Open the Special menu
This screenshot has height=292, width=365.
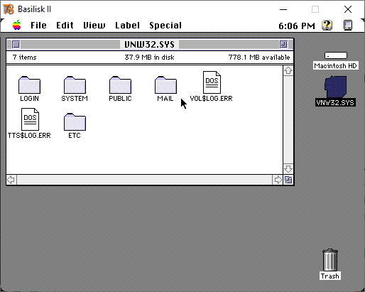[x=165, y=26]
